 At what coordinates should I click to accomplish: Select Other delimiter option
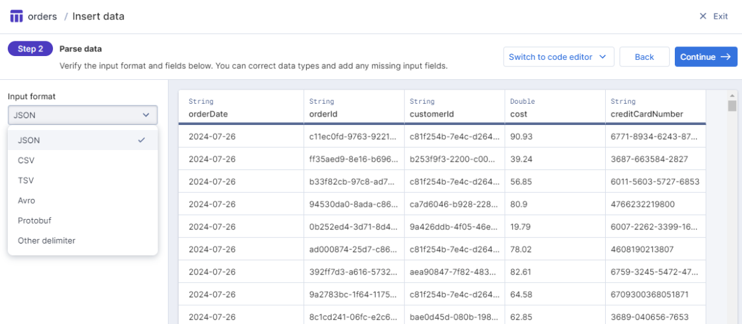click(83, 240)
